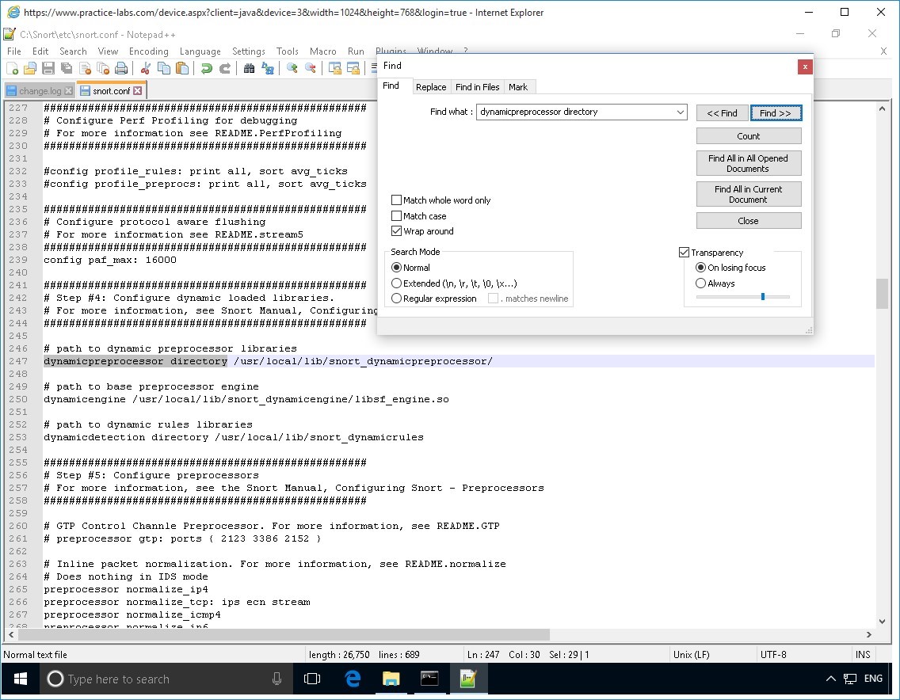Click the Open file folder icon
The width and height of the screenshot is (900, 700).
pyautogui.click(x=30, y=69)
